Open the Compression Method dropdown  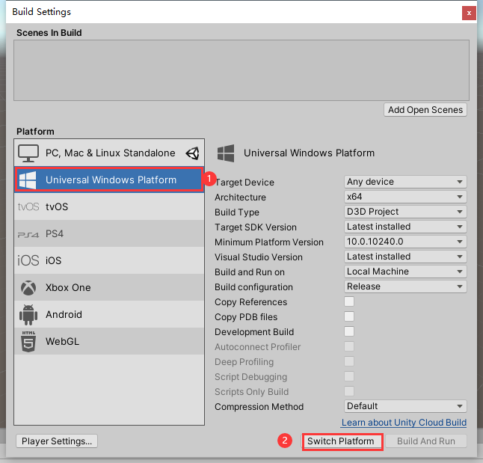click(x=405, y=406)
